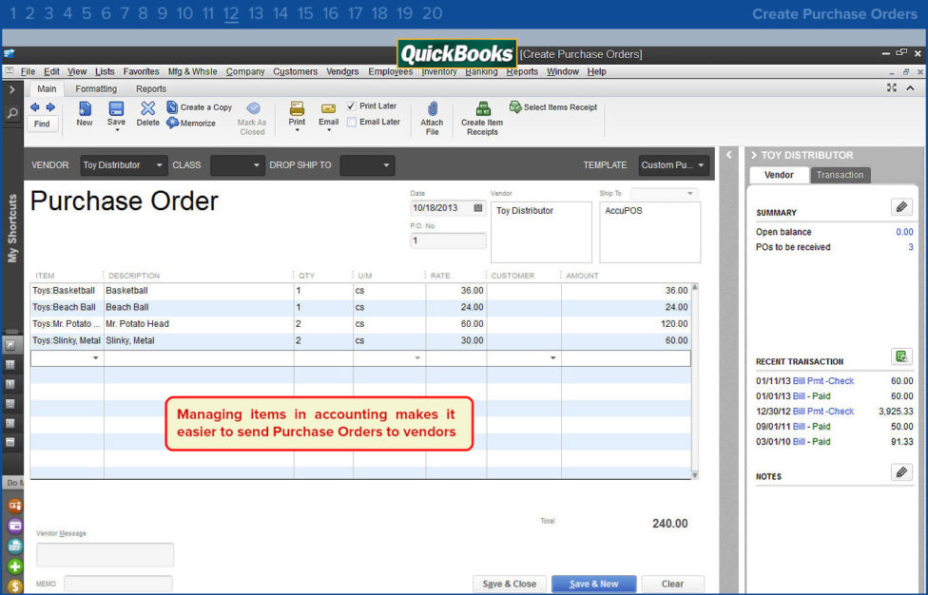
Task: Attach a file with the paperclip icon
Action: tap(433, 108)
